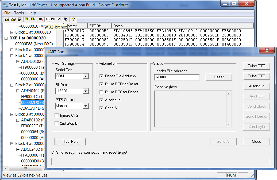Click the Close button in UART Boot
The height and width of the screenshot is (180, 277).
tap(256, 142)
